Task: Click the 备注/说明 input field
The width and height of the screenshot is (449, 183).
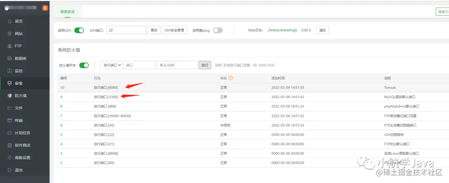Action: pyautogui.click(x=177, y=65)
